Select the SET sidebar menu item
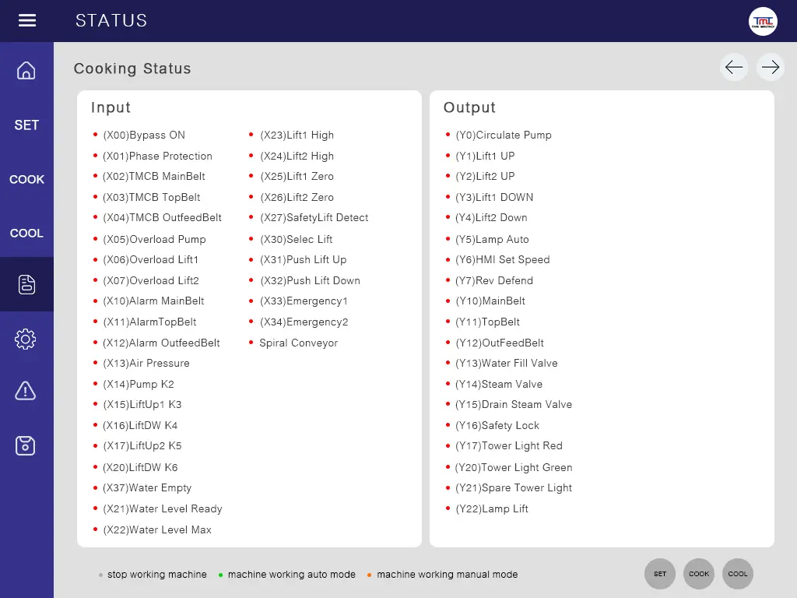797x598 pixels. coord(26,125)
